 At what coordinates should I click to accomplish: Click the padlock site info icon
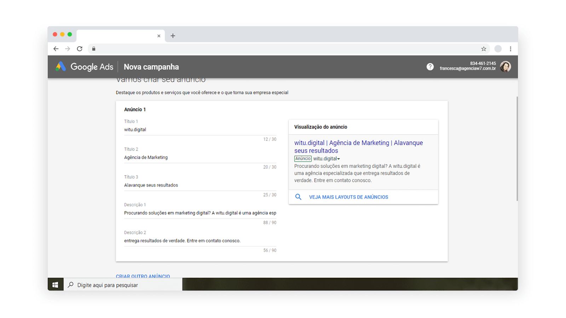click(94, 49)
